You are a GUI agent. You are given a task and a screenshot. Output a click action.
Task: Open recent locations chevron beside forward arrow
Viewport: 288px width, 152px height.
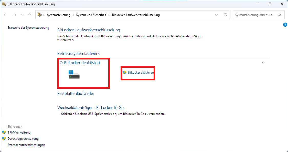(22, 15)
